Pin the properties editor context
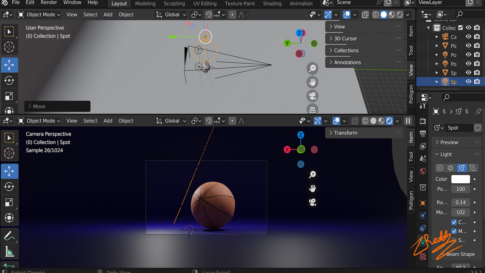The image size is (485, 273). click(x=478, y=111)
